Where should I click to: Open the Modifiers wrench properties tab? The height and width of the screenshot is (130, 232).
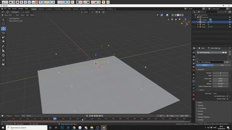coord(194,78)
